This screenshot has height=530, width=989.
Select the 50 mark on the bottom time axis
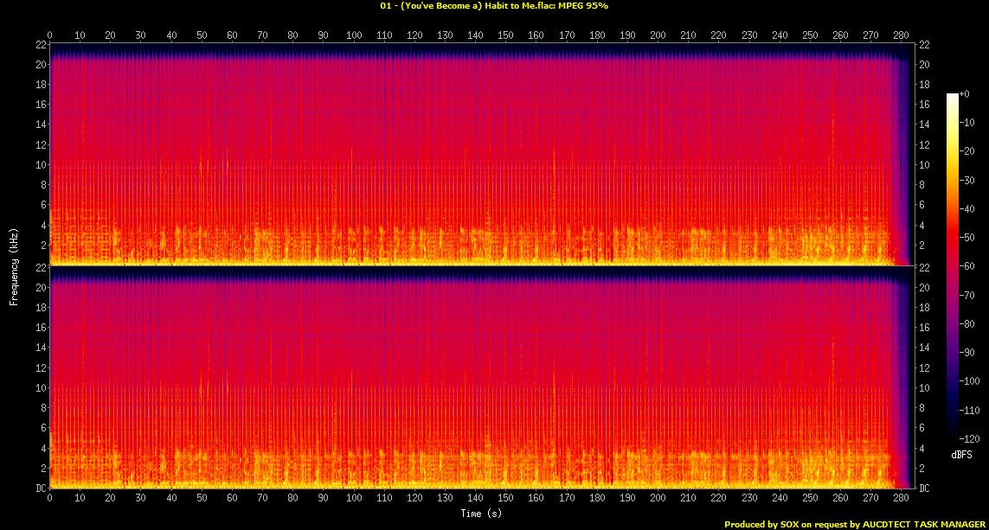(x=202, y=500)
